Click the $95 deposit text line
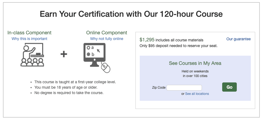The width and height of the screenshot is (263, 120). 178,46
